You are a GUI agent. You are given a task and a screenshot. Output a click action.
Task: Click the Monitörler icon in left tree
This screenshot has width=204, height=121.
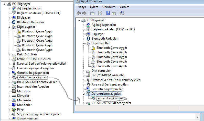pos(14,105)
